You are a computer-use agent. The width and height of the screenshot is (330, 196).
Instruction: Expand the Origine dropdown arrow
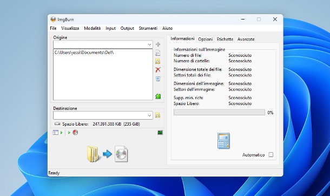[149, 44]
